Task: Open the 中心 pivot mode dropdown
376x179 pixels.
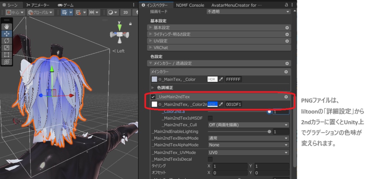Action: pos(15,12)
